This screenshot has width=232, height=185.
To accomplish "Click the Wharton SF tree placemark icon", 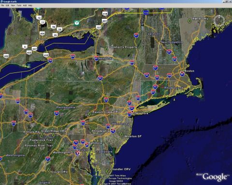I will pos(121,134).
